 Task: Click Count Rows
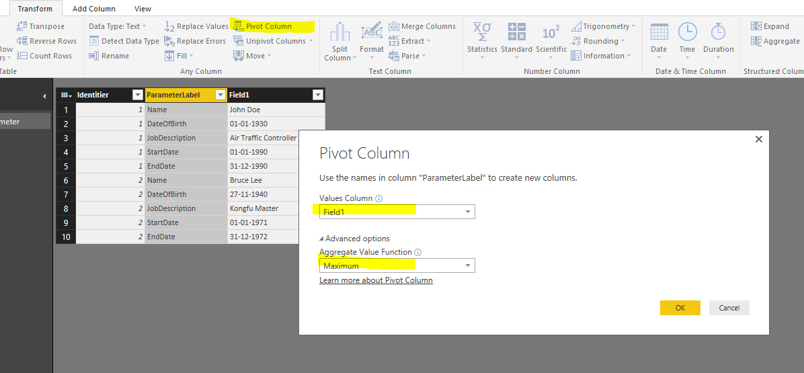tap(44, 56)
